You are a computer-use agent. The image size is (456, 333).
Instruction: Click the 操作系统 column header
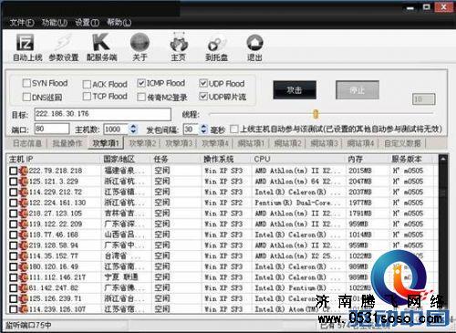(x=226, y=159)
